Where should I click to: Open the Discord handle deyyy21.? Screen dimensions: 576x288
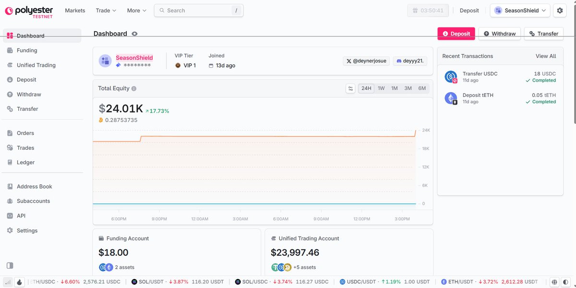click(410, 61)
